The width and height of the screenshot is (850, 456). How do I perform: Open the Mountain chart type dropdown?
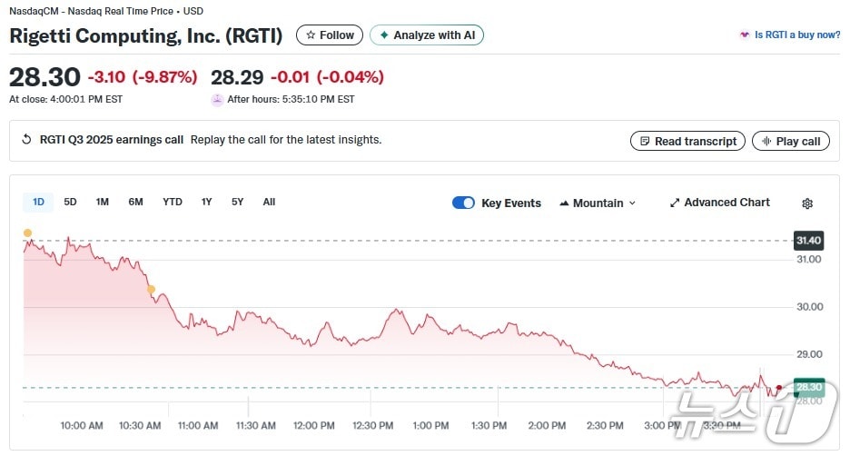[x=598, y=203]
